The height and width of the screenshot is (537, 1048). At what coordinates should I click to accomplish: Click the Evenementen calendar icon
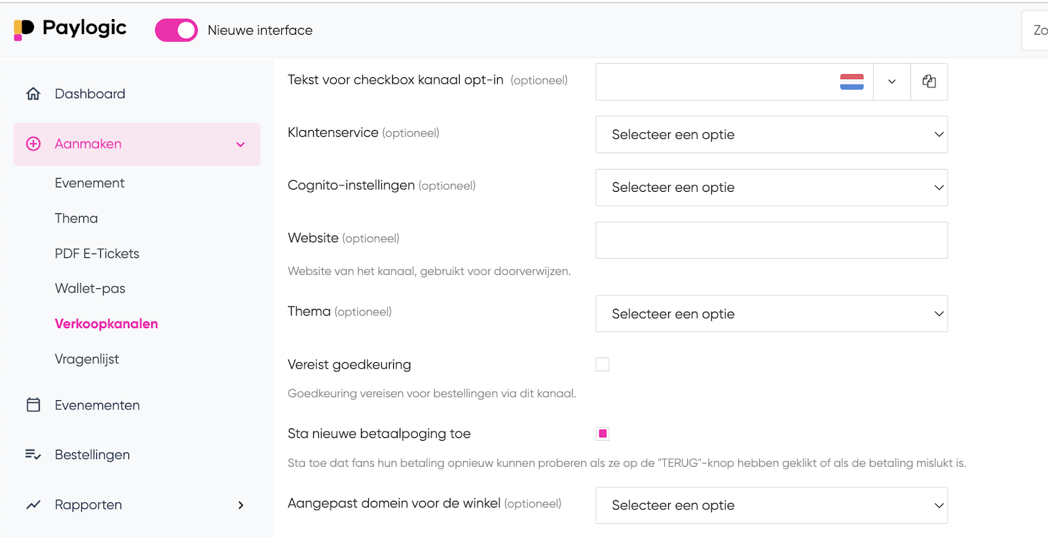click(33, 405)
